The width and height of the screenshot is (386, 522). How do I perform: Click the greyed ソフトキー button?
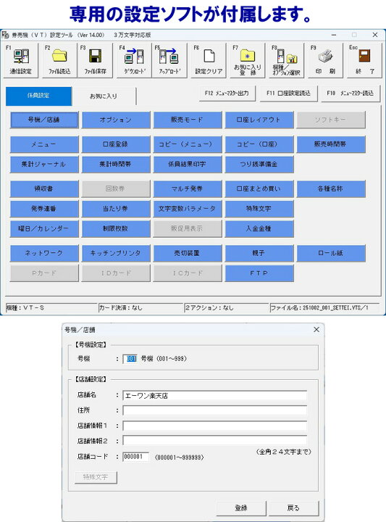pyautogui.click(x=331, y=120)
